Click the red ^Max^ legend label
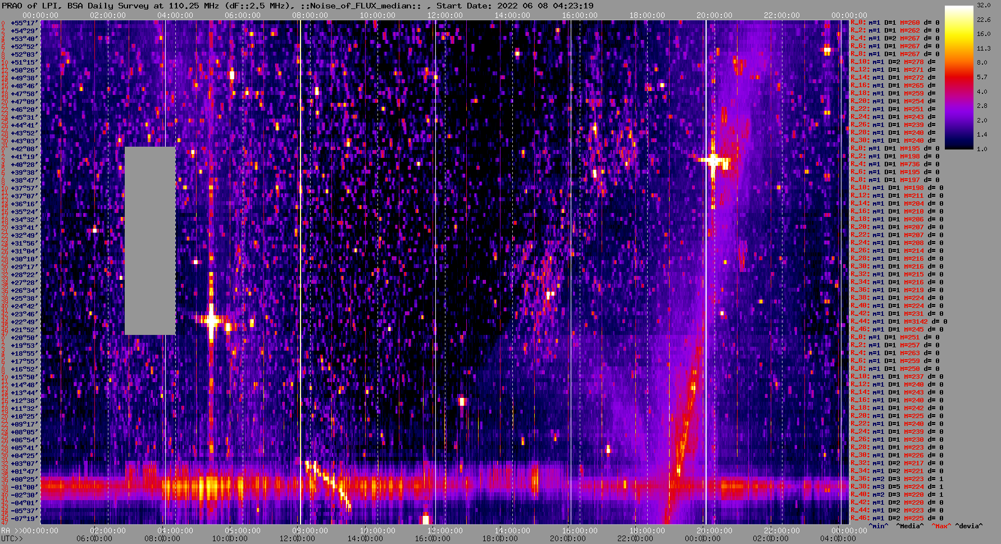Viewport: 1001px width, 544px height. tap(941, 526)
